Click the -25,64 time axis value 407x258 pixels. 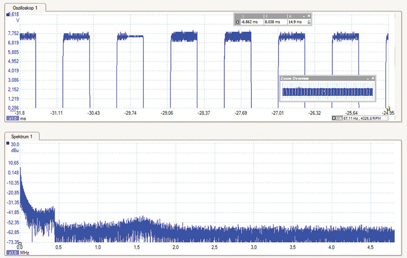coord(352,113)
